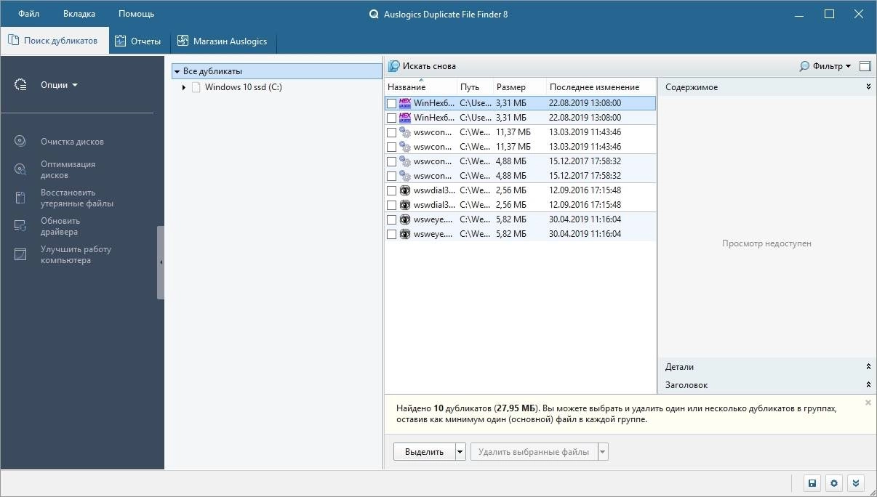Image resolution: width=877 pixels, height=497 pixels.
Task: Click the second 4,88 МБ wswcon gear icon
Action: click(x=405, y=176)
